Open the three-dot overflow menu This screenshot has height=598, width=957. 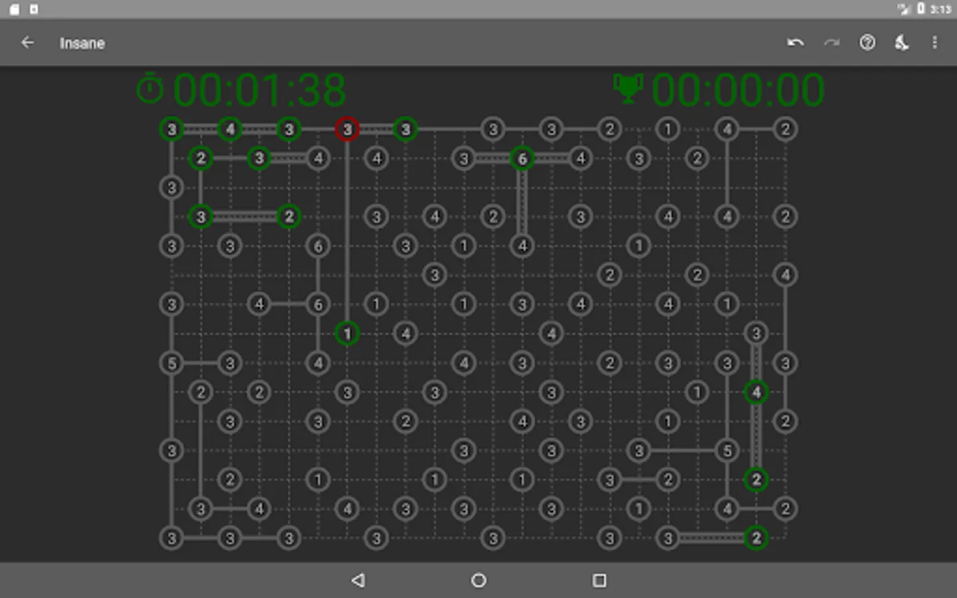coord(934,43)
